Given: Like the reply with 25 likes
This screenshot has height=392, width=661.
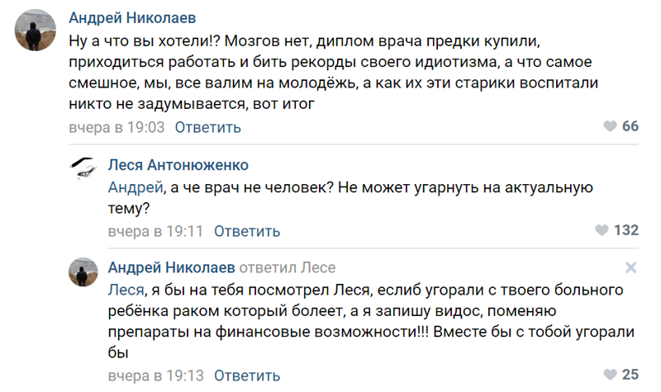Looking at the screenshot, I should click(x=610, y=375).
